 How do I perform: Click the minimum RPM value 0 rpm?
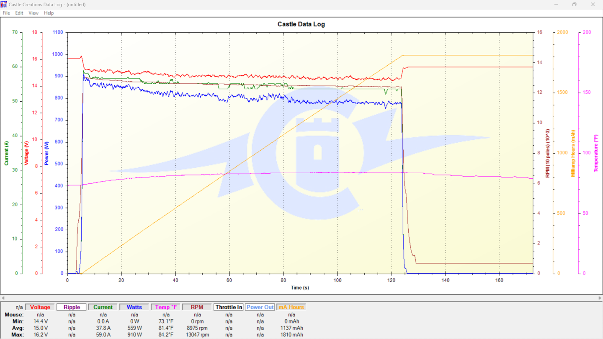(197, 321)
